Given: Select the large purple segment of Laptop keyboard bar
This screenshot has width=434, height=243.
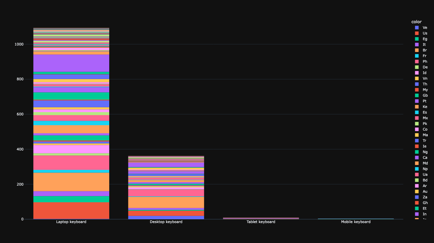Looking at the screenshot, I should click(x=71, y=63).
